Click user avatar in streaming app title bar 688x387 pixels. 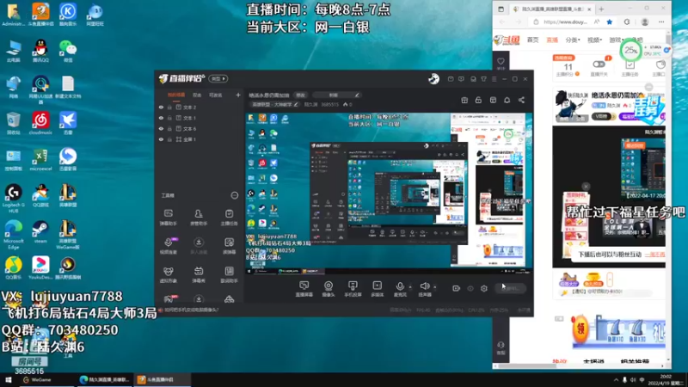click(433, 79)
